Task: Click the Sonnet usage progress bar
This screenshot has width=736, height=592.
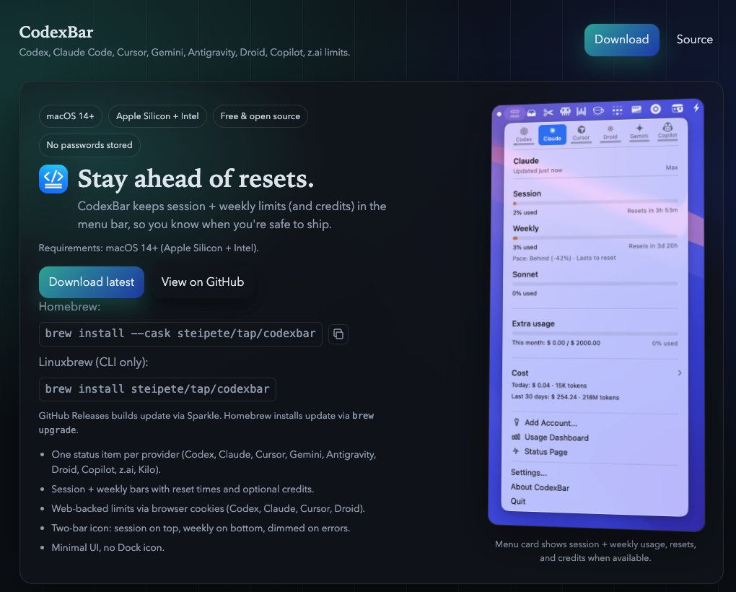Action: coord(595,284)
